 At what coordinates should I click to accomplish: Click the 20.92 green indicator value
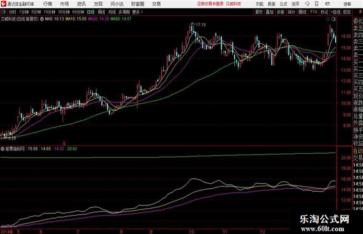tap(72, 149)
